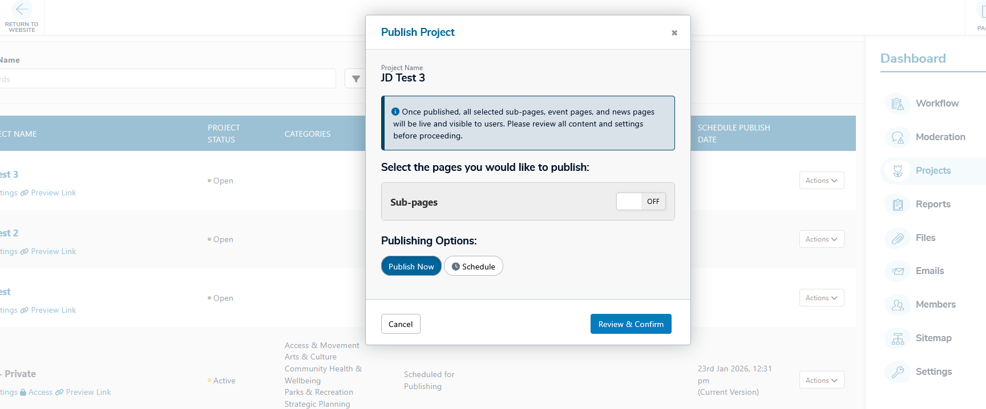Open the Members people icon
Screen dimensions: 986x409
pyautogui.click(x=898, y=305)
